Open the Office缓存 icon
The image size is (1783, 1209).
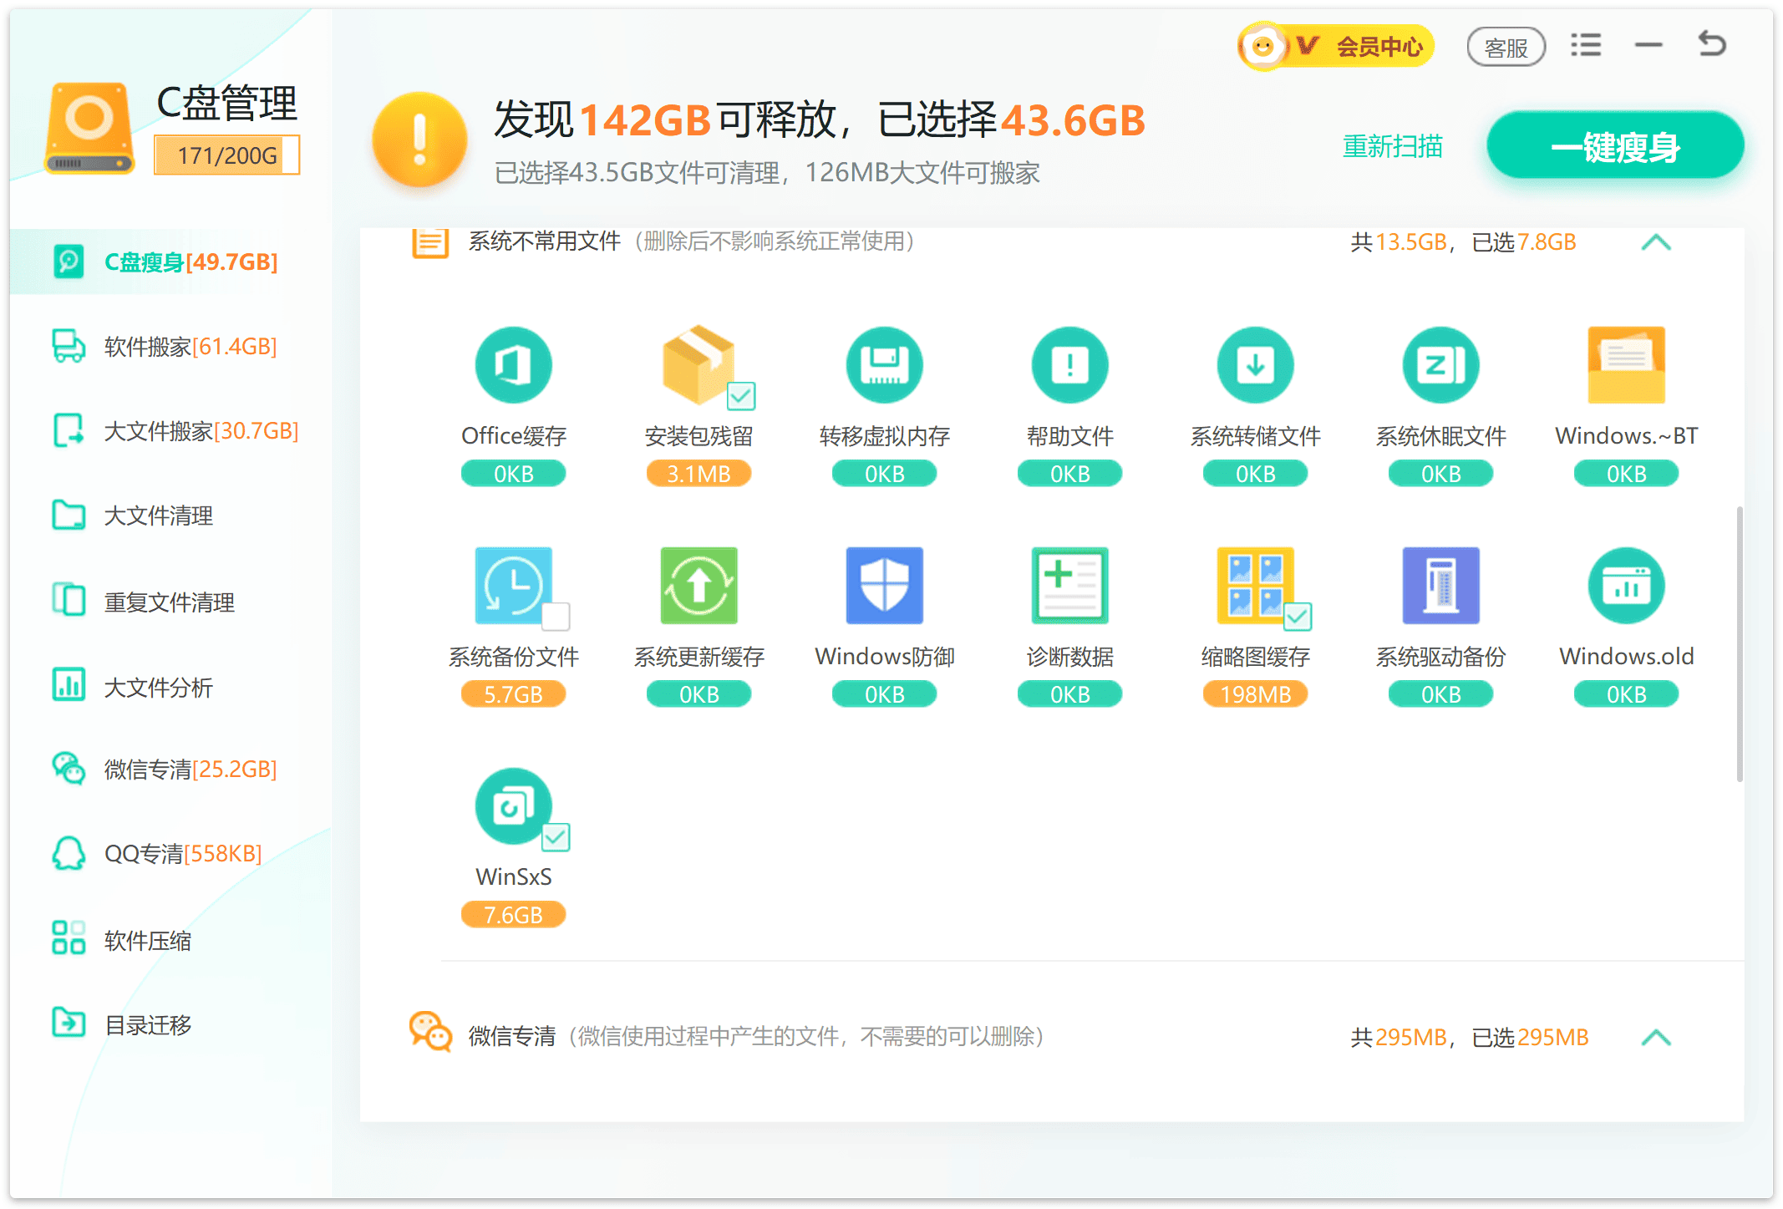point(513,364)
